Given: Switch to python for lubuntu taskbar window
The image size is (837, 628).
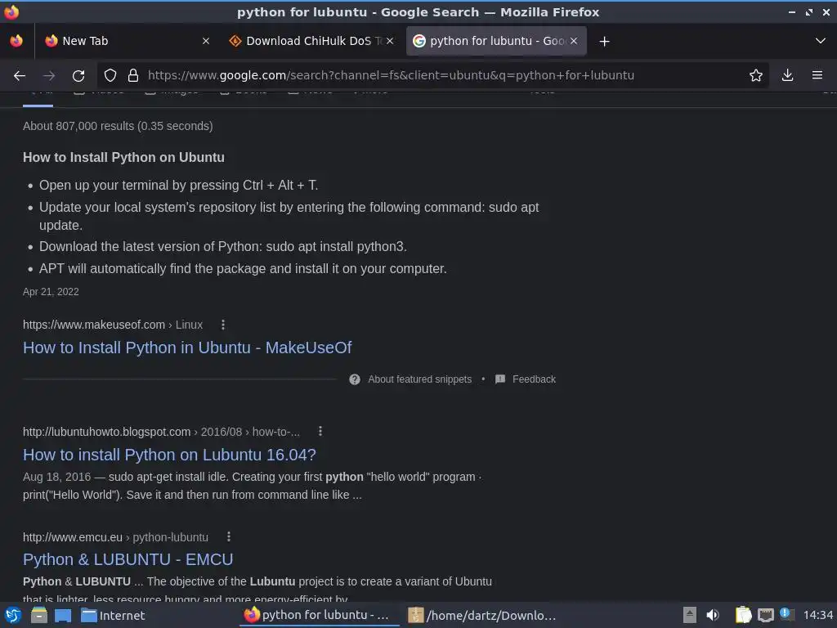Looking at the screenshot, I should tap(319, 615).
